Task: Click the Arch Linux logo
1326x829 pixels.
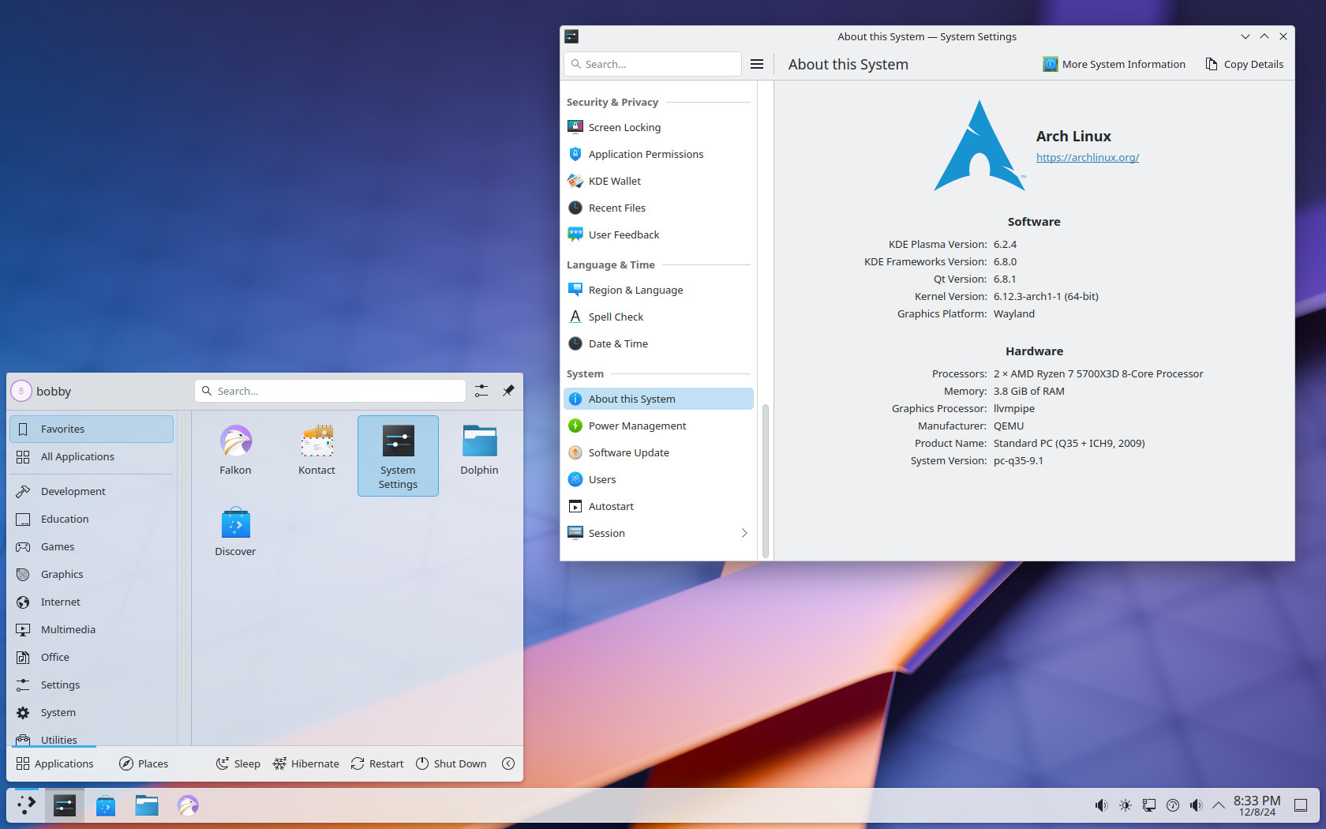Action: pyautogui.click(x=980, y=146)
